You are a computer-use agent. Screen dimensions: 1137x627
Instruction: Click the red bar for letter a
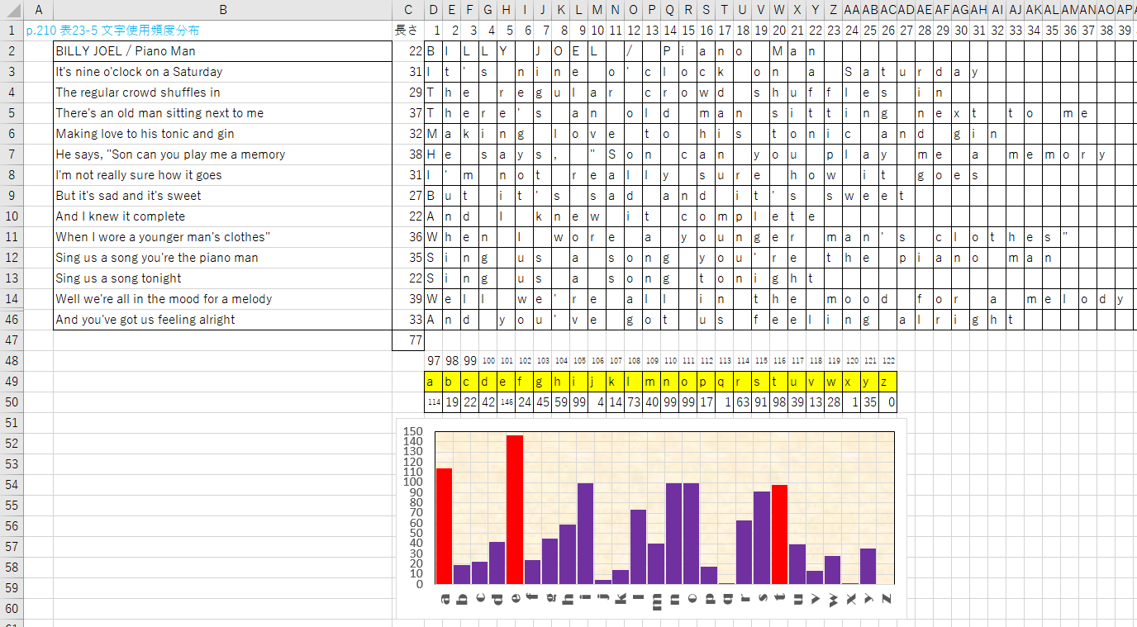click(445, 526)
